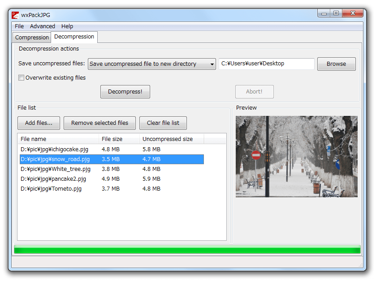This screenshot has height=281, width=376.
Task: Select the Decompression tab
Action: tap(74, 37)
